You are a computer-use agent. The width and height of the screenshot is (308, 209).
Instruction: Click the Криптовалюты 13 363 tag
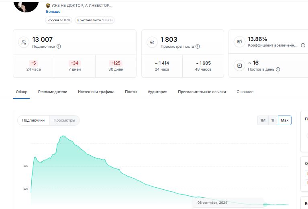click(95, 20)
